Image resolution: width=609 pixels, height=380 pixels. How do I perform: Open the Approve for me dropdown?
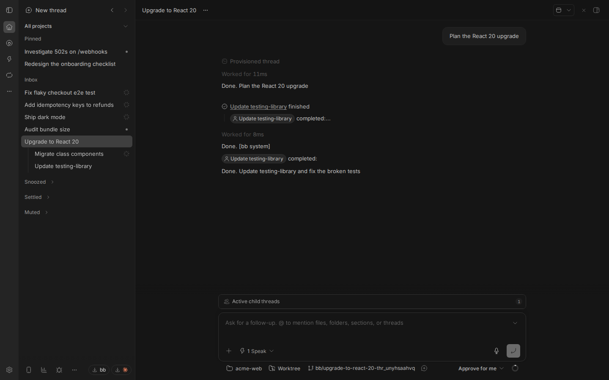481,368
